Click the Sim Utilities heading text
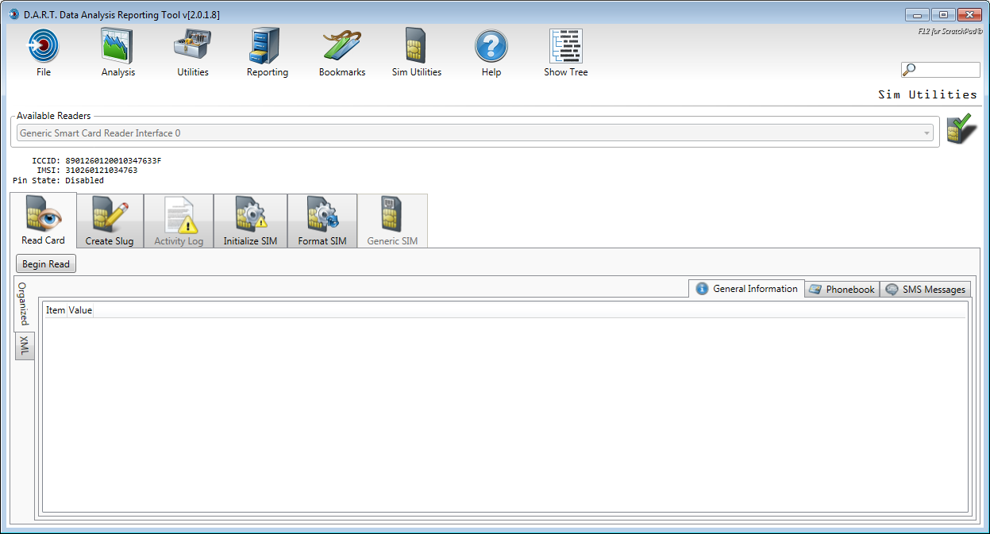The width and height of the screenshot is (990, 534). (x=927, y=94)
